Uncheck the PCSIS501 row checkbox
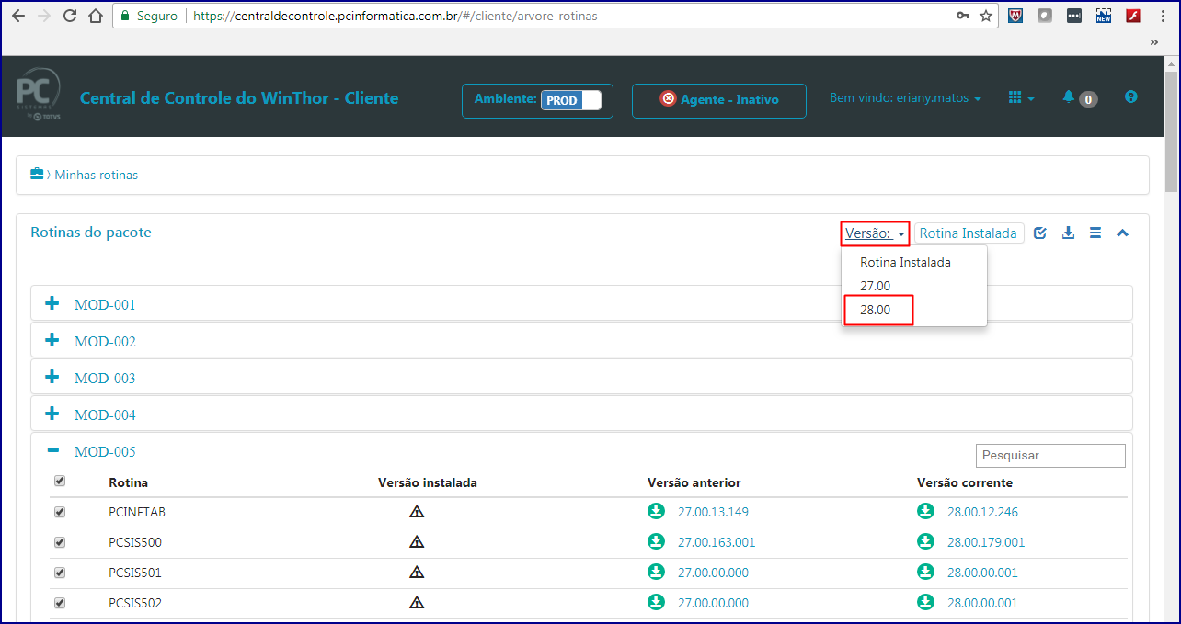This screenshot has width=1181, height=624. pos(60,573)
